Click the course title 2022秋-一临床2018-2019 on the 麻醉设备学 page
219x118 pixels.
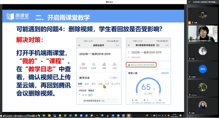tap(95, 54)
